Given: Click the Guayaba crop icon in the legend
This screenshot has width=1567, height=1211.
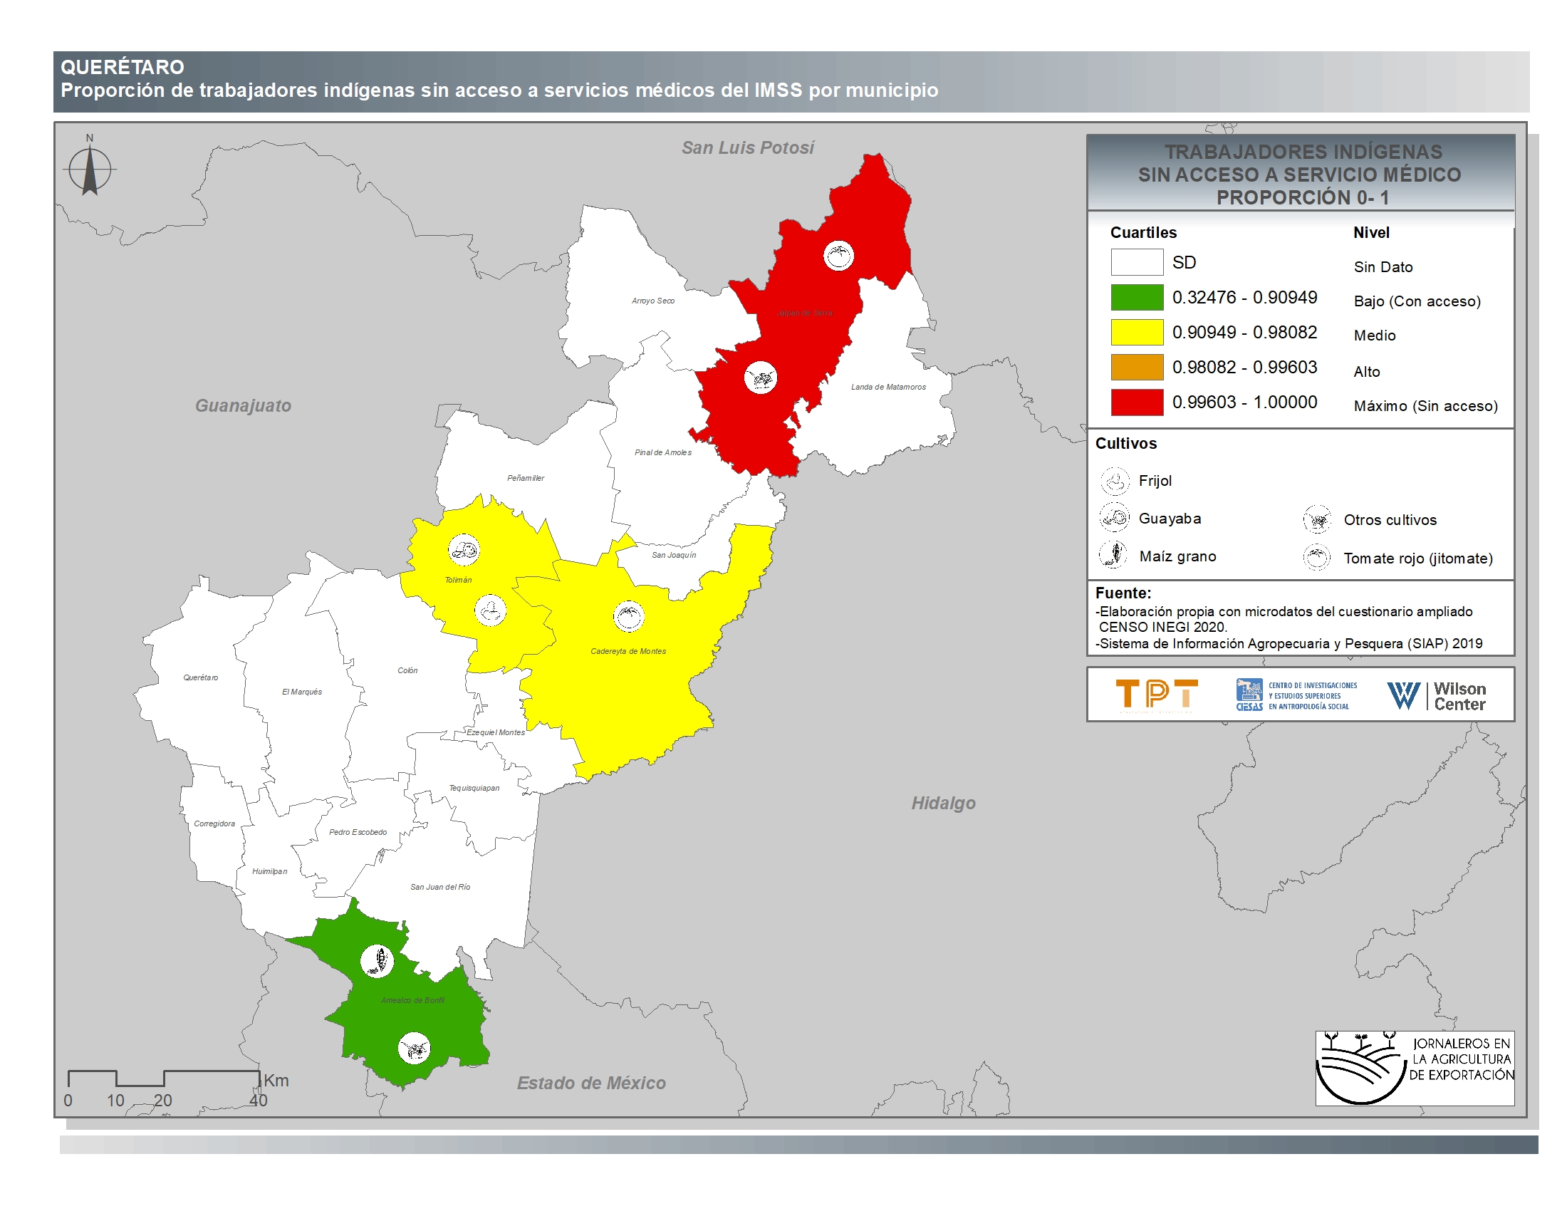Looking at the screenshot, I should click(x=1114, y=518).
